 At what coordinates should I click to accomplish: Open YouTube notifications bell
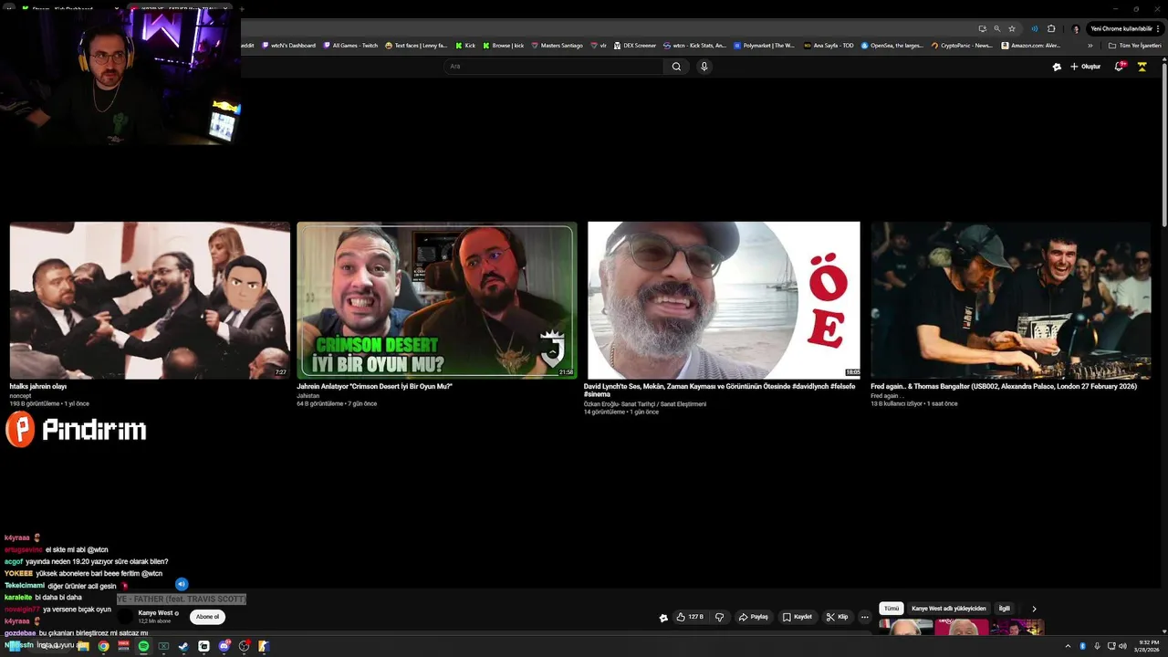click(1119, 67)
